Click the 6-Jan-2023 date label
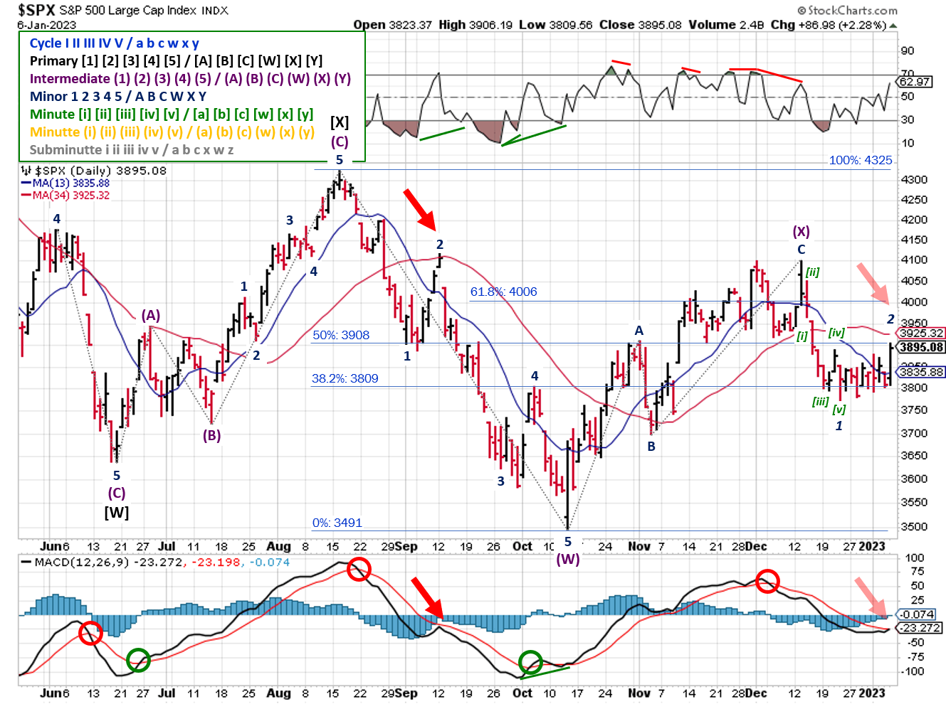This screenshot has height=704, width=946. pyautogui.click(x=46, y=25)
